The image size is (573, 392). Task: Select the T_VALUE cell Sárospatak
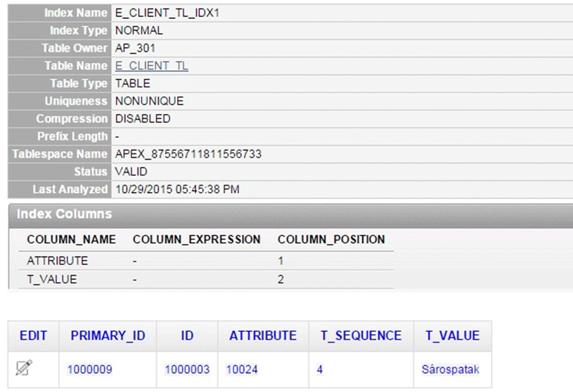[450, 369]
